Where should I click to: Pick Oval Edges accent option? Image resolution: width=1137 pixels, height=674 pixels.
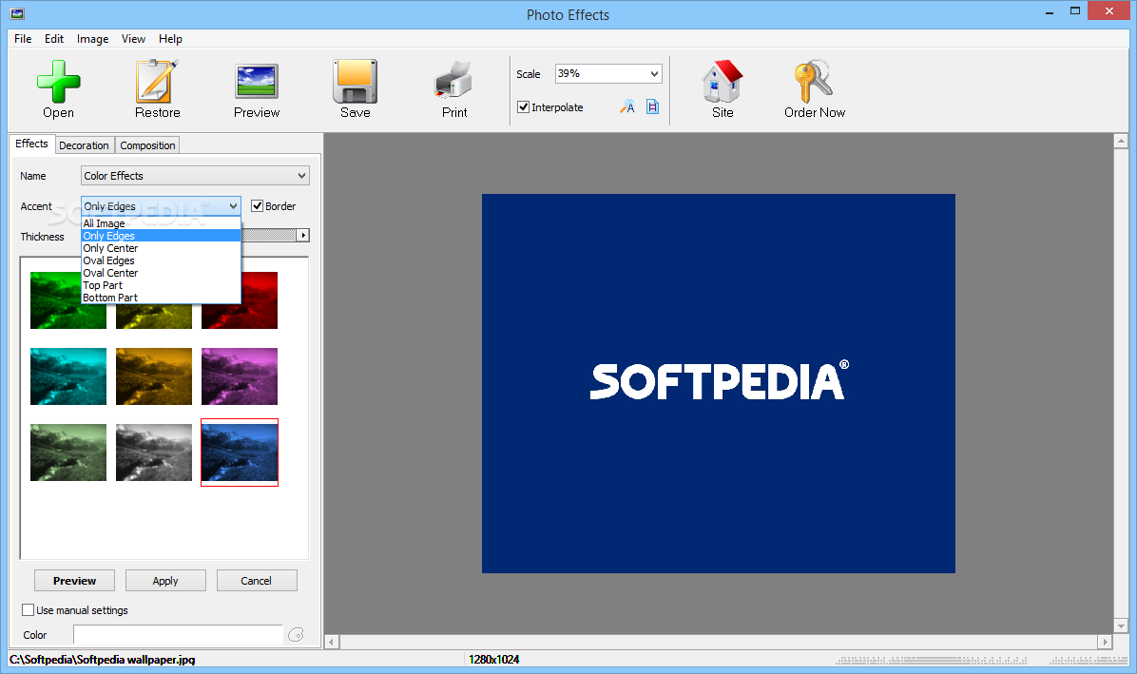coord(161,260)
